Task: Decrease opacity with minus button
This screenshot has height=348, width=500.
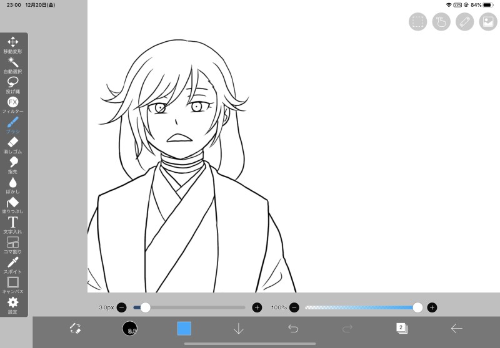Action: click(x=294, y=307)
